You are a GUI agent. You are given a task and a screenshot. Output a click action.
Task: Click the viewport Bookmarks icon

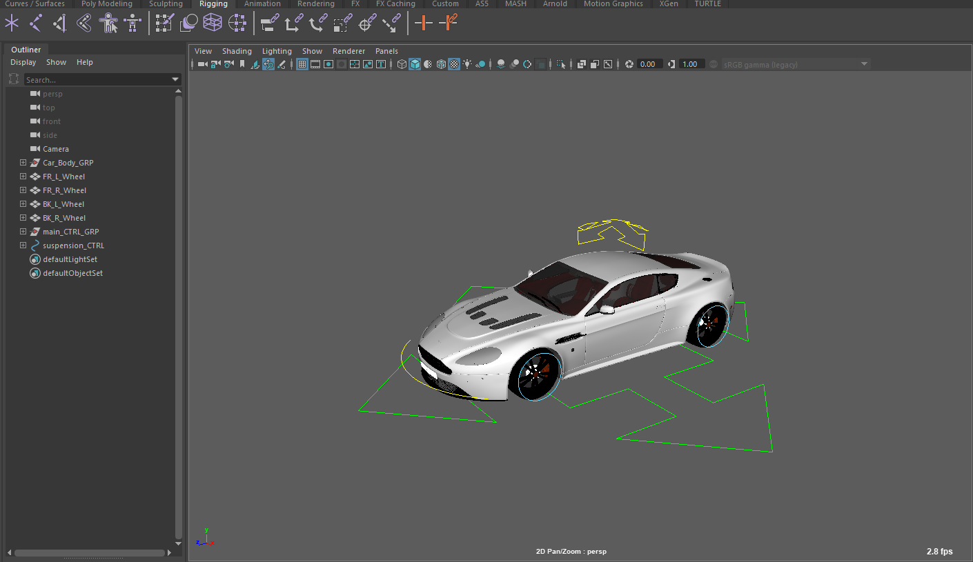coord(242,64)
